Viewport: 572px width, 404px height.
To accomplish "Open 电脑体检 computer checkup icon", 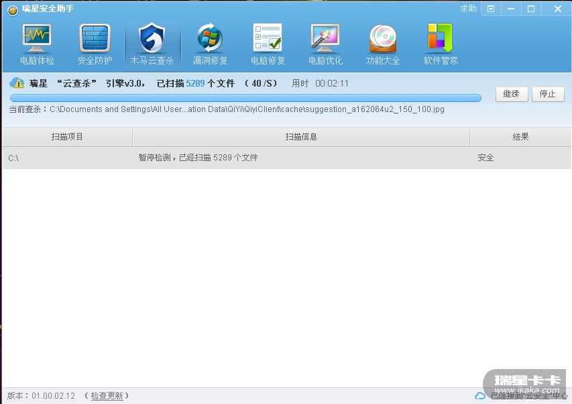I will click(x=37, y=44).
